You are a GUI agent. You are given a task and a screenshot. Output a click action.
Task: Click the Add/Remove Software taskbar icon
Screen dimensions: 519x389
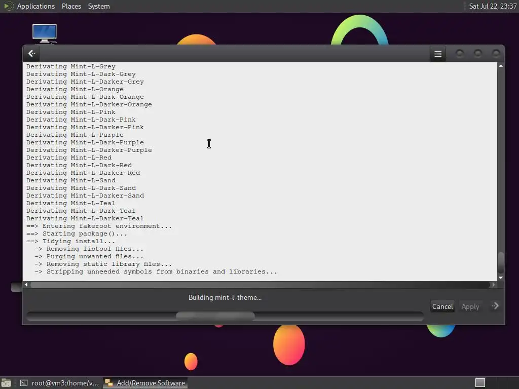pos(109,383)
